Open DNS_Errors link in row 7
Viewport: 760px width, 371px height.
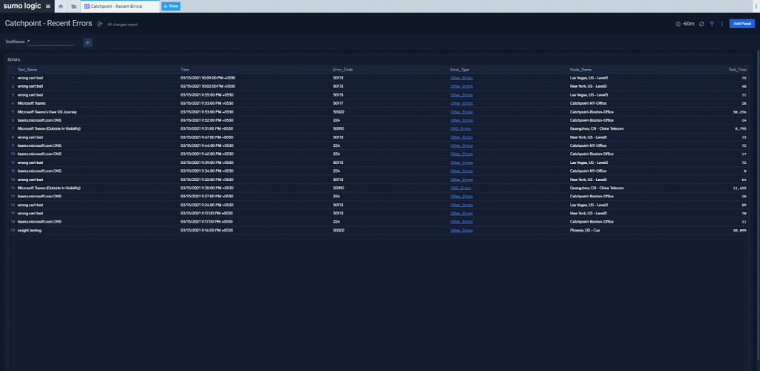pos(460,129)
